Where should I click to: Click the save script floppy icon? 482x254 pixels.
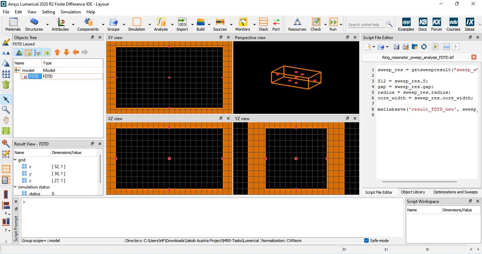tap(396, 47)
